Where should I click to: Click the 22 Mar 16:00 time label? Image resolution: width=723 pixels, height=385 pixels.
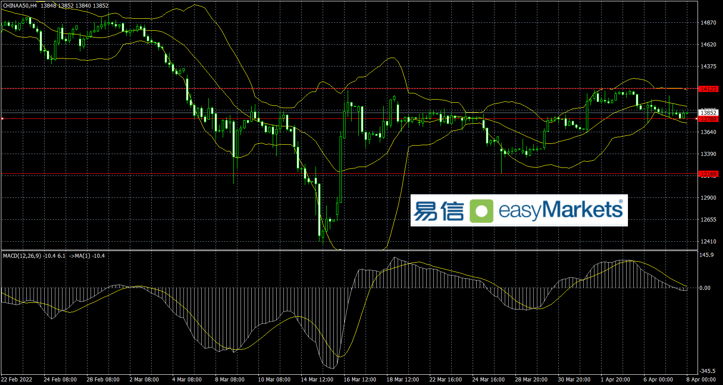pos(445,380)
